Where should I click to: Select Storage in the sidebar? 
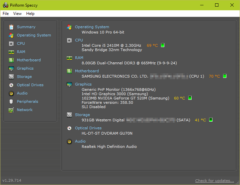pyautogui.click(x=24, y=77)
